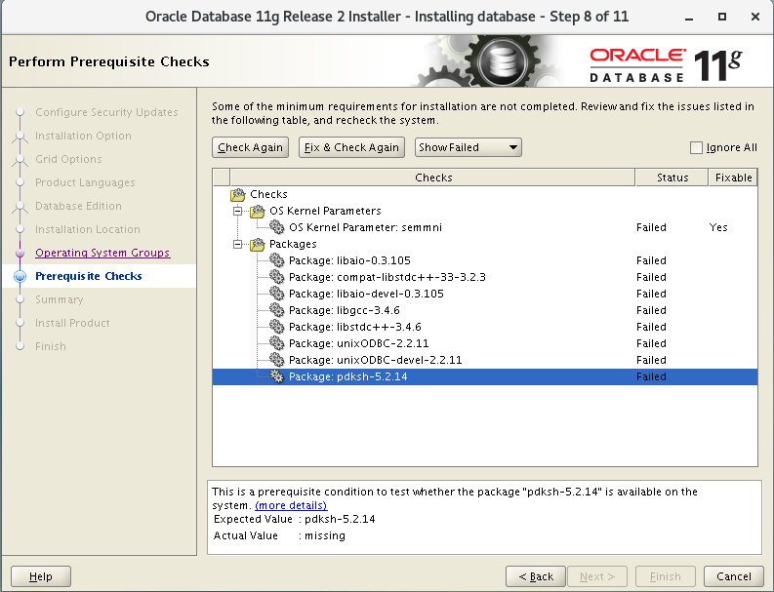Click the Prerequisite Checks step bullet icon

click(20, 276)
